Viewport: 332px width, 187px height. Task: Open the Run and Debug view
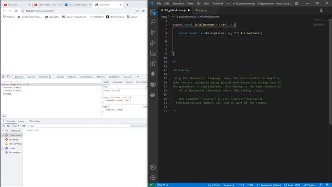click(153, 43)
